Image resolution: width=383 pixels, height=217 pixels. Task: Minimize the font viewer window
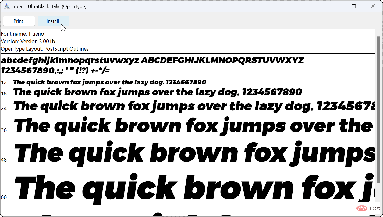pyautogui.click(x=335, y=6)
